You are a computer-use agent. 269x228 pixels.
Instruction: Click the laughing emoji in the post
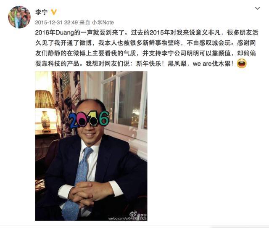tap(242, 64)
